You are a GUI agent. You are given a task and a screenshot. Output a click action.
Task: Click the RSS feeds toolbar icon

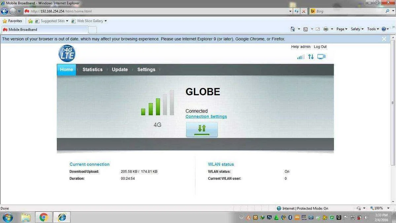(x=306, y=29)
